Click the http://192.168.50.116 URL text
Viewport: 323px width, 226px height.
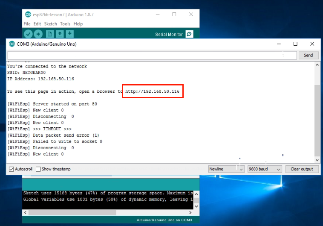[x=152, y=91]
